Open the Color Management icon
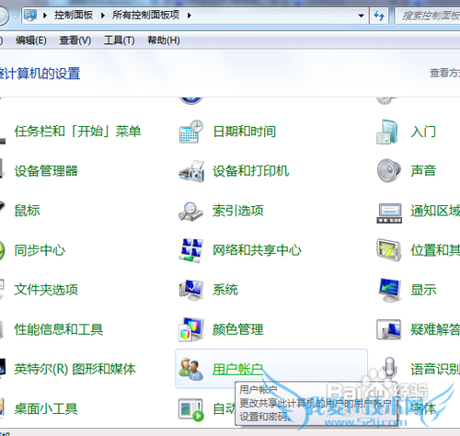 [191, 329]
